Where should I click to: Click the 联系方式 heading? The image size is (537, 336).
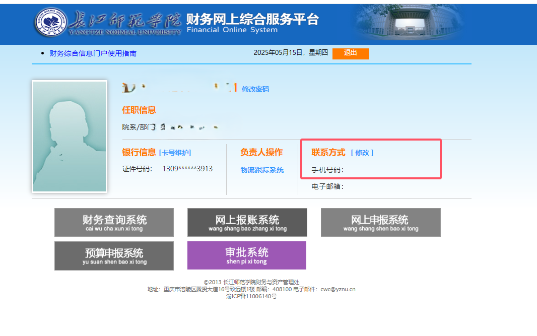click(328, 153)
